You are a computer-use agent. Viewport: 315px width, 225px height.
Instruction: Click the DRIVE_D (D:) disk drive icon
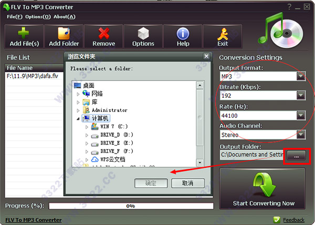click(x=94, y=136)
